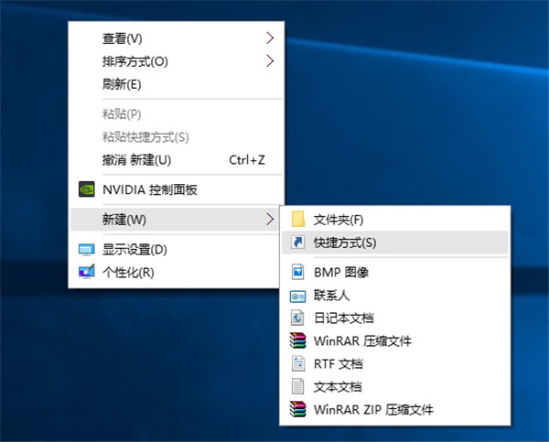Create a new 文件夹(F) folder

click(x=395, y=220)
